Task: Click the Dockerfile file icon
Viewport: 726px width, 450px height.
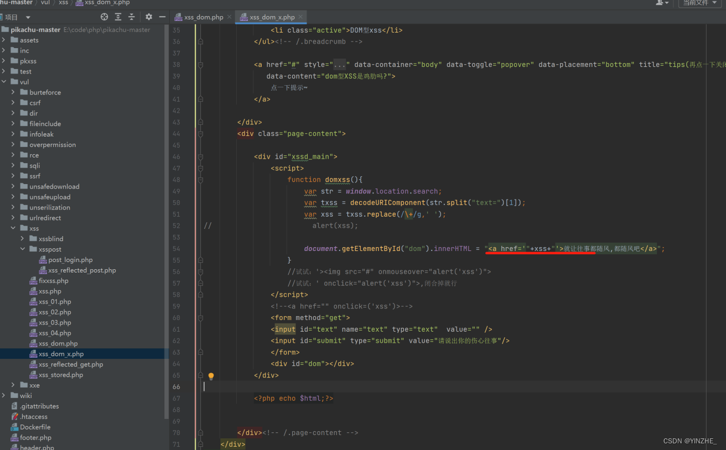Action: tap(14, 427)
